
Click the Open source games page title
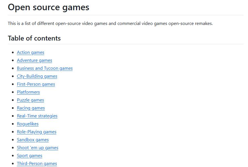click(49, 7)
